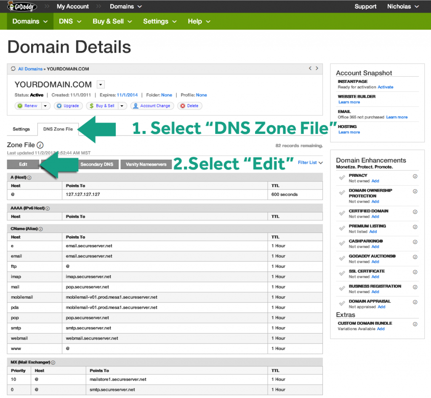Viewport: 431px width, 398px height.
Task: Expand the Buy & Sell green menu
Action: coord(112,21)
